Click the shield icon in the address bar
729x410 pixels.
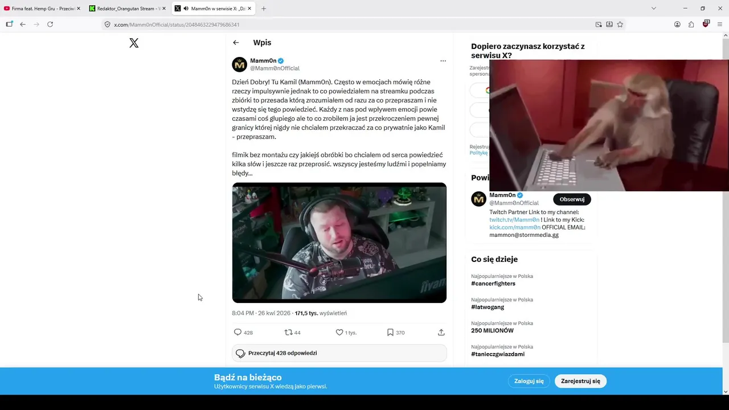[107, 24]
